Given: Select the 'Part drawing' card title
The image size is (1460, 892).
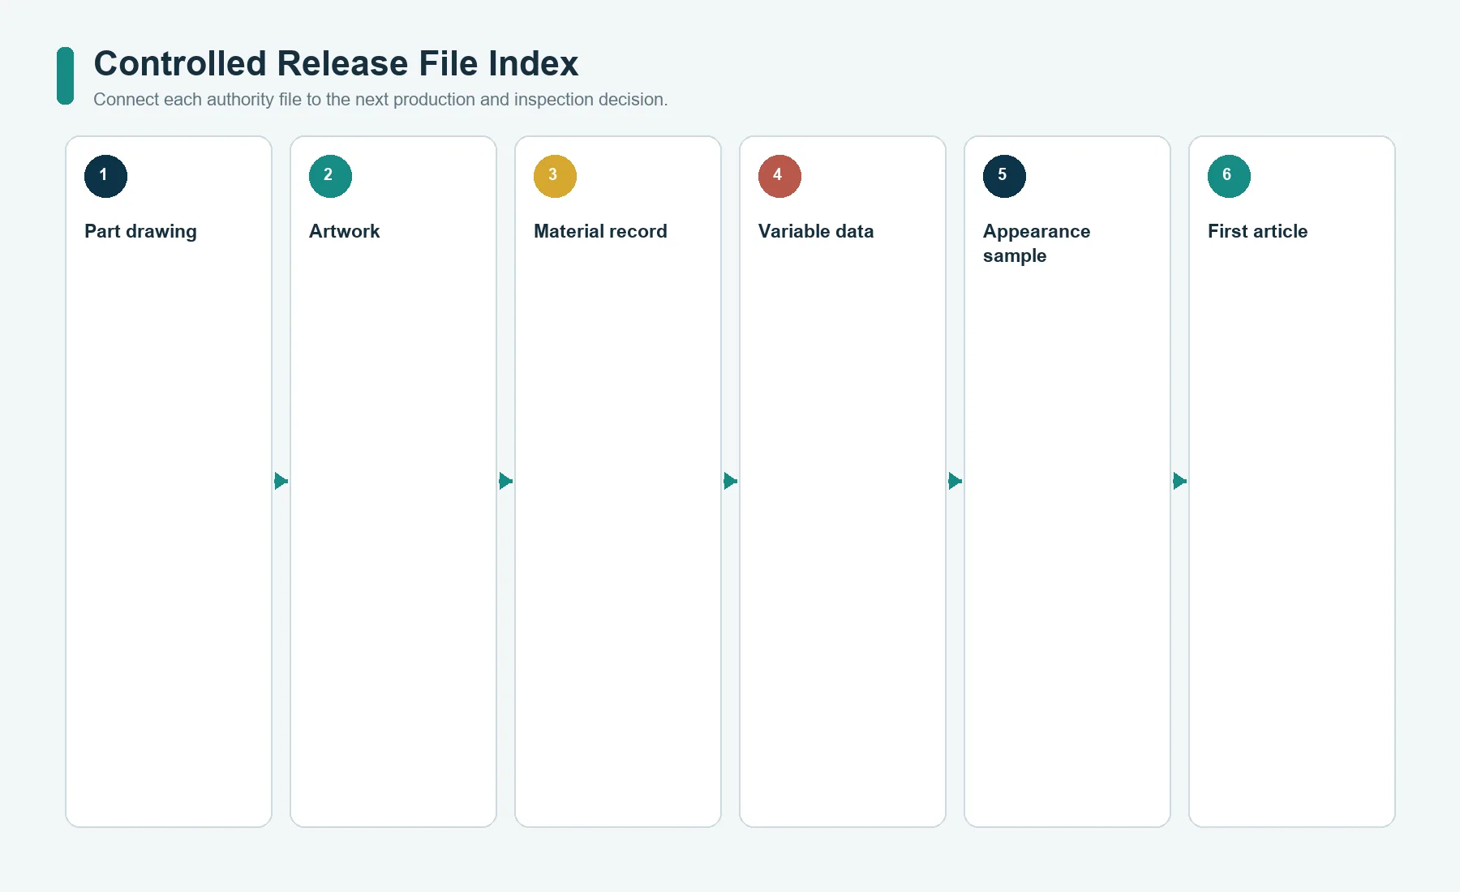Looking at the screenshot, I should [x=140, y=232].
